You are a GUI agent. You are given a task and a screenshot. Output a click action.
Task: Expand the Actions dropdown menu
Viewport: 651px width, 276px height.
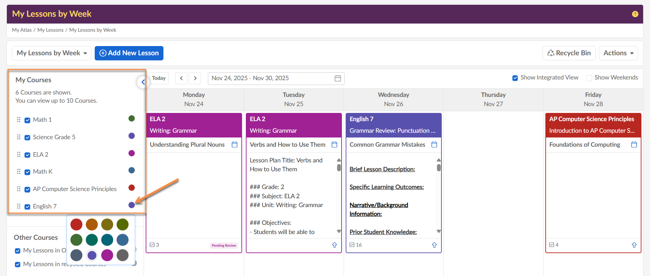(x=618, y=53)
